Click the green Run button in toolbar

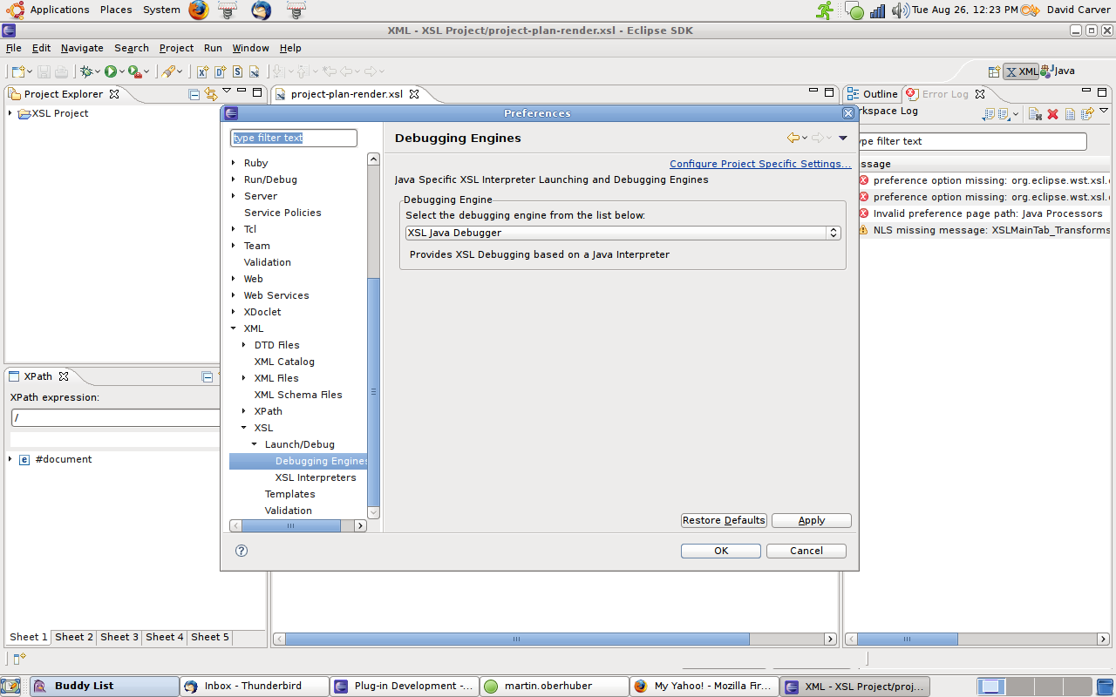click(x=111, y=71)
